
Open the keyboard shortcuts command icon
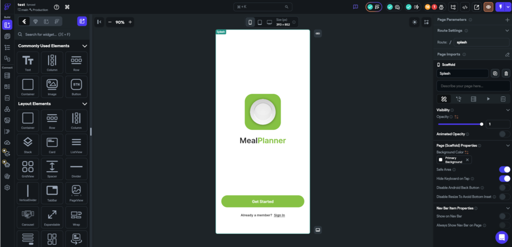coord(67,7)
